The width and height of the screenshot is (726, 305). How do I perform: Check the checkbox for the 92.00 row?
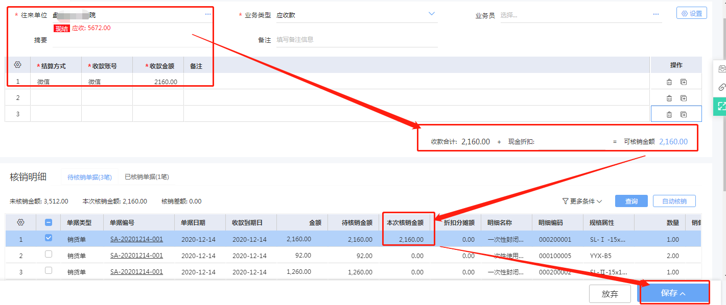click(x=49, y=254)
